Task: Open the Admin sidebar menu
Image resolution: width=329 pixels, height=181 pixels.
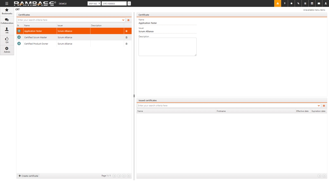Action: 7,50
